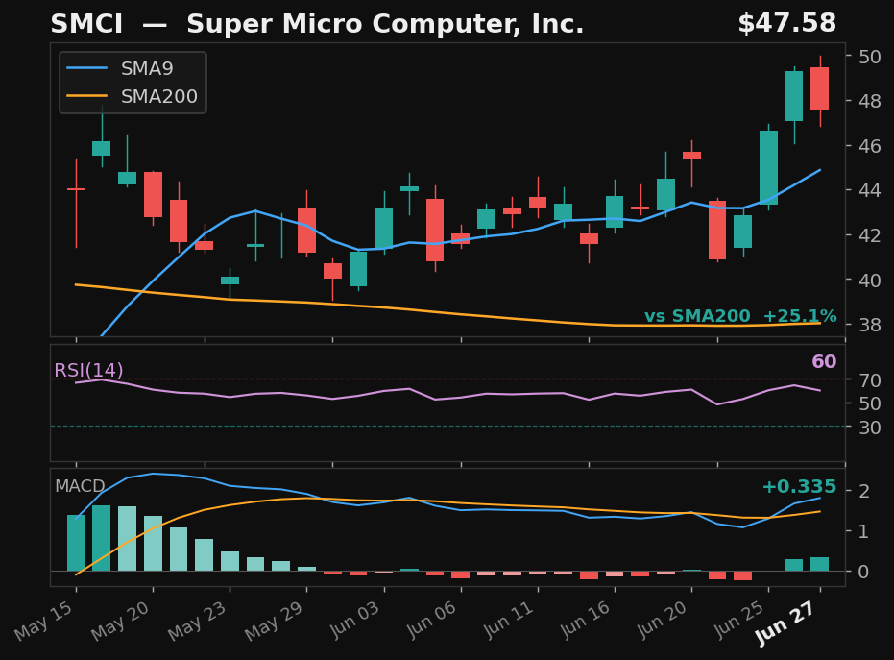
Task: Click the 42 price axis tick label
Action: tap(869, 235)
